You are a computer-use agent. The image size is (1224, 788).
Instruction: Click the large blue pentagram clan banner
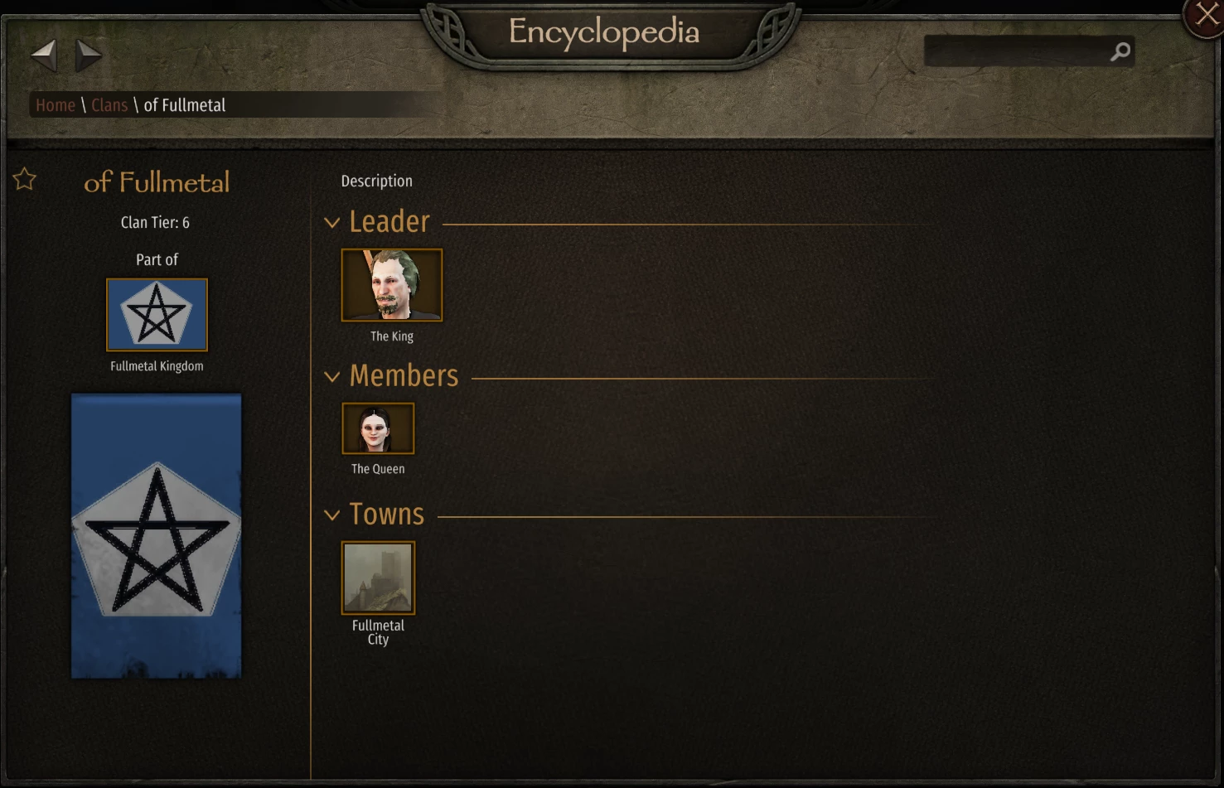coord(157,536)
